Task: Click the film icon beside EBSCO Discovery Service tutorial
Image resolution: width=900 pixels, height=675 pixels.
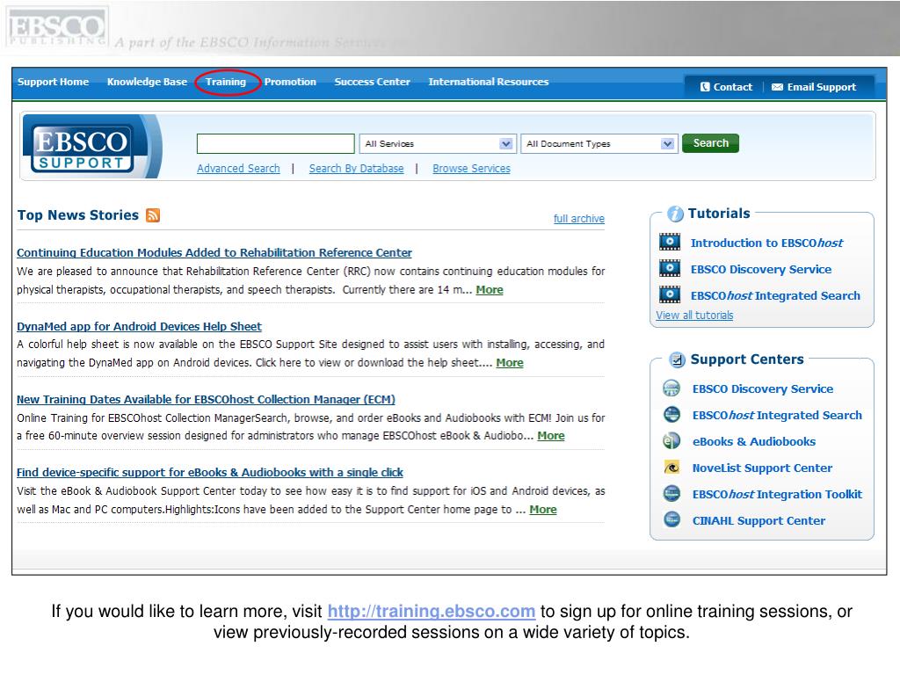Action: coord(669,269)
